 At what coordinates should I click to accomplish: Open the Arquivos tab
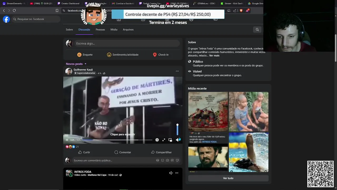(128, 30)
